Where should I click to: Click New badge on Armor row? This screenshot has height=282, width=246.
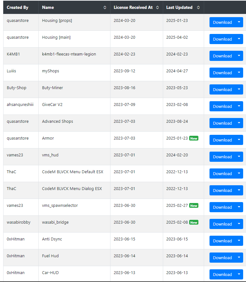(194, 138)
